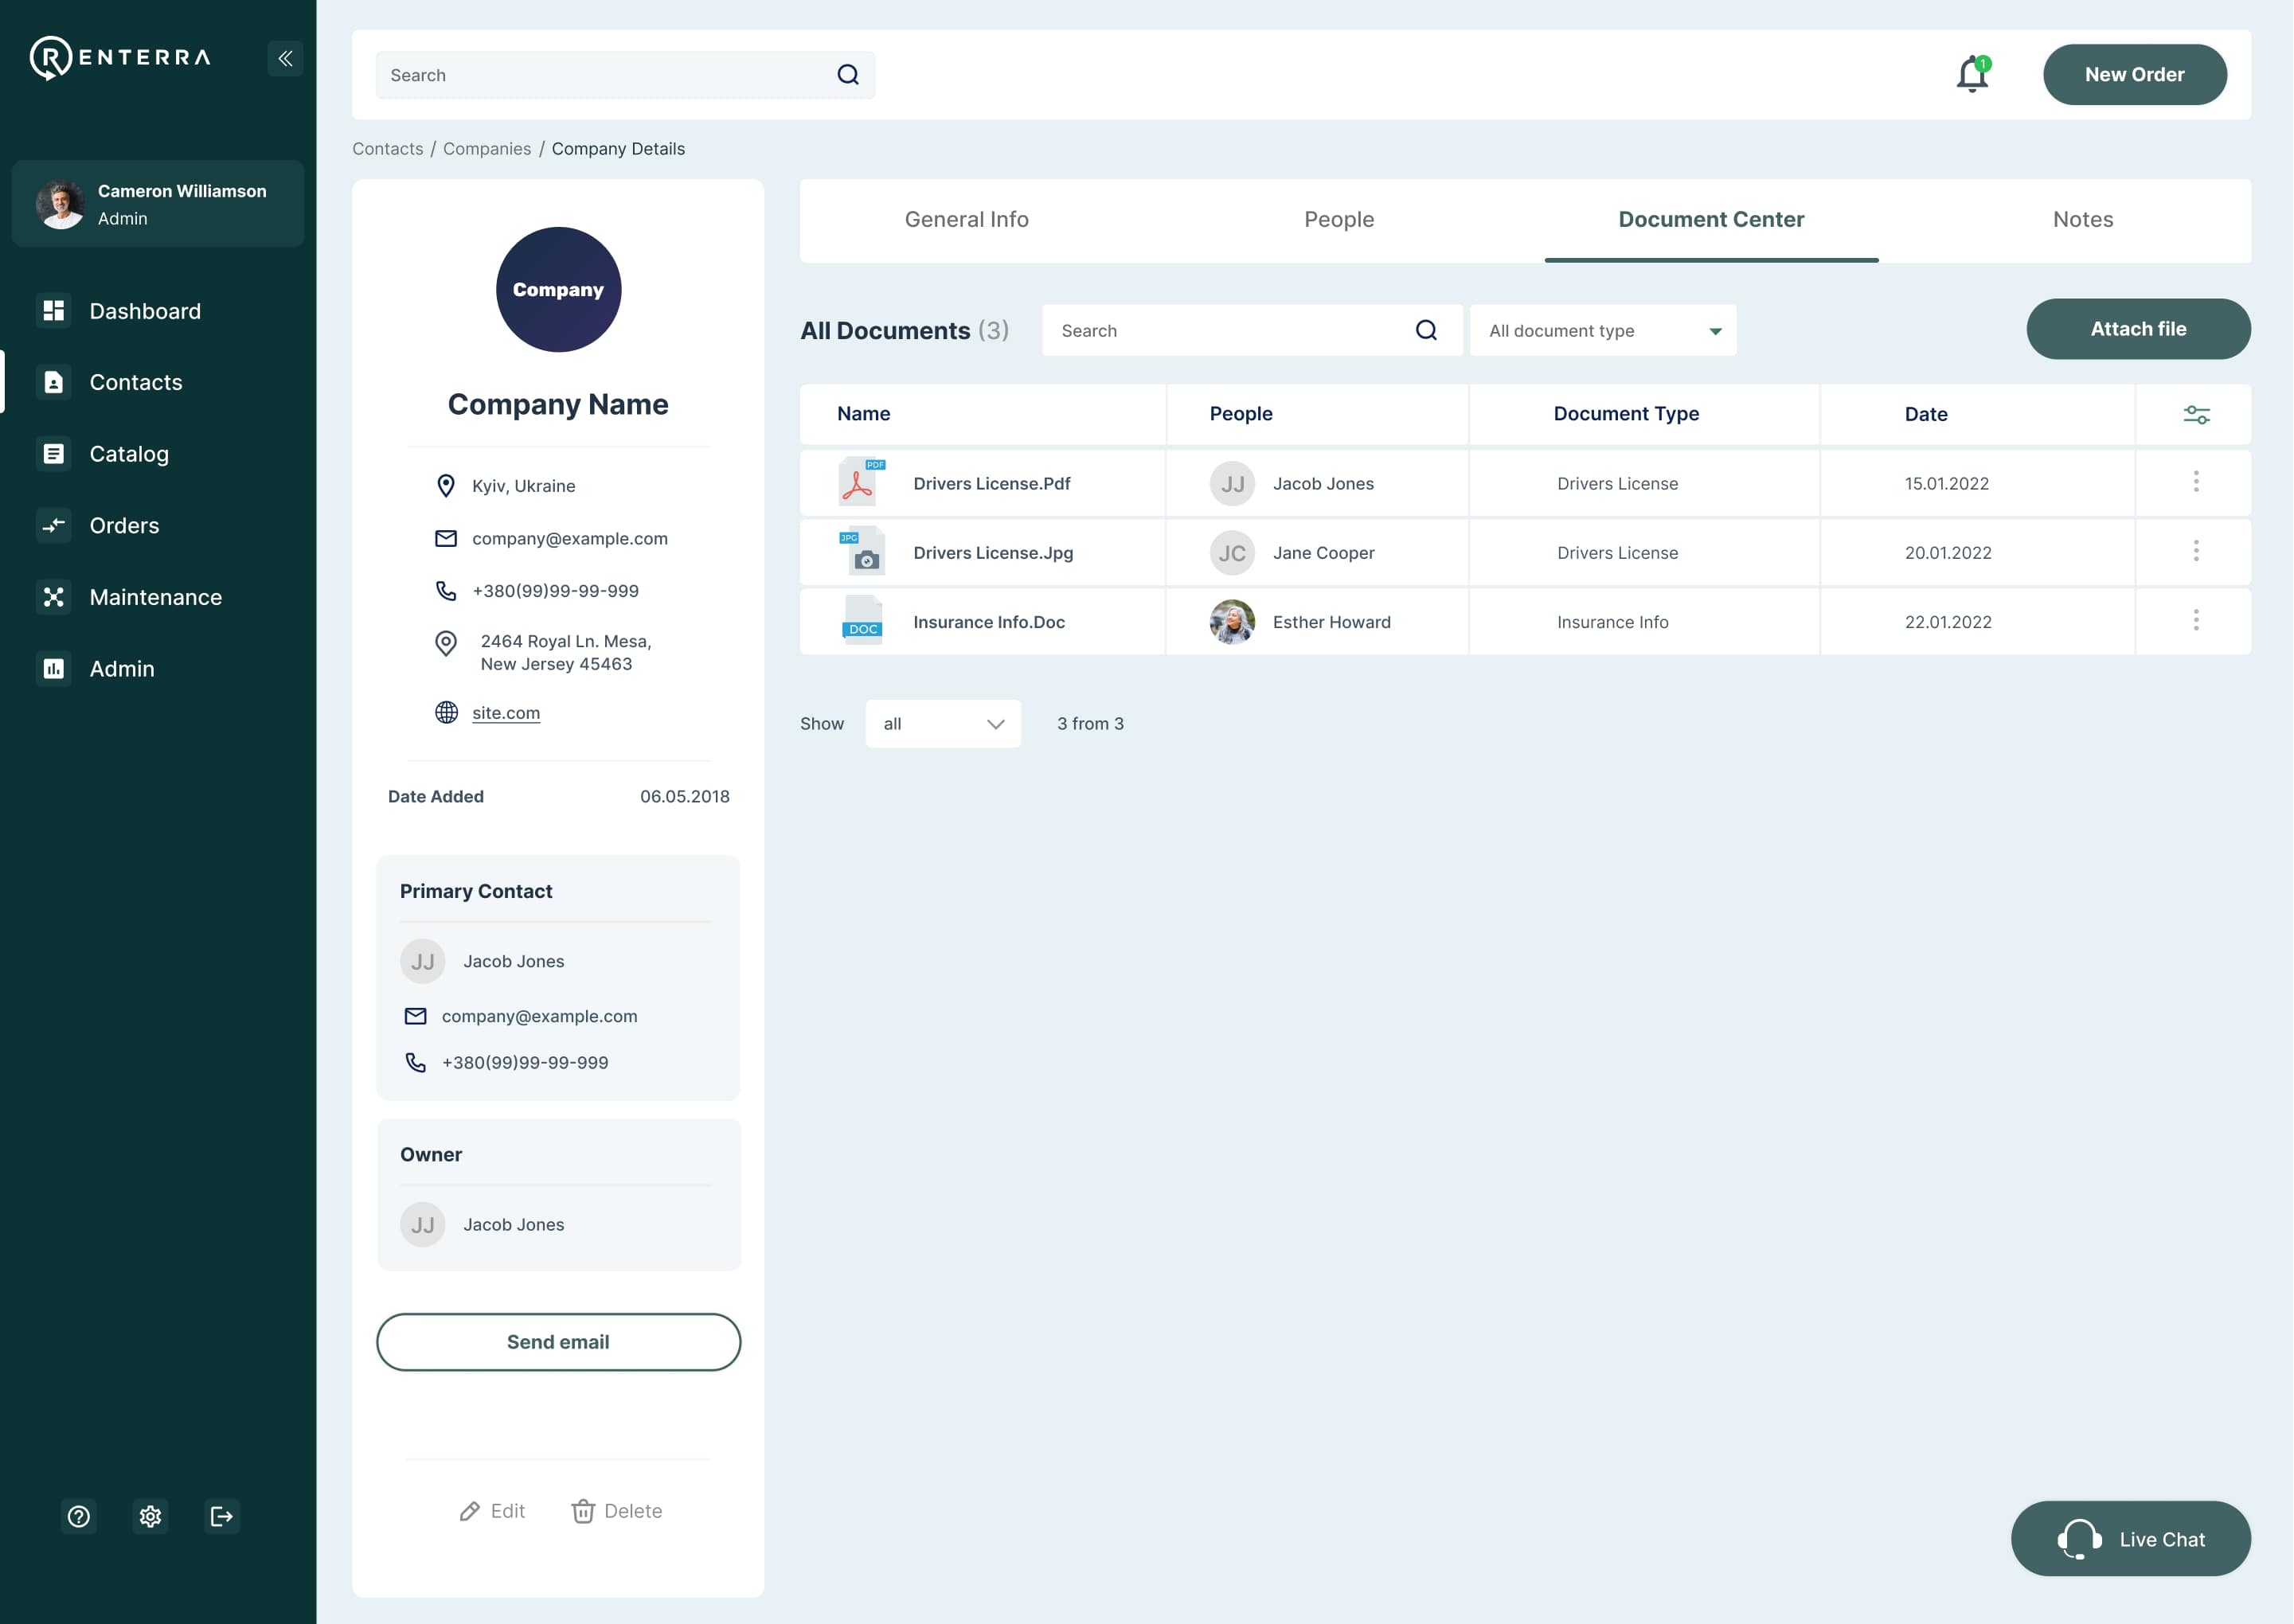Click Esther Howard's avatar photo
The height and width of the screenshot is (1624, 2294).
(x=1232, y=621)
